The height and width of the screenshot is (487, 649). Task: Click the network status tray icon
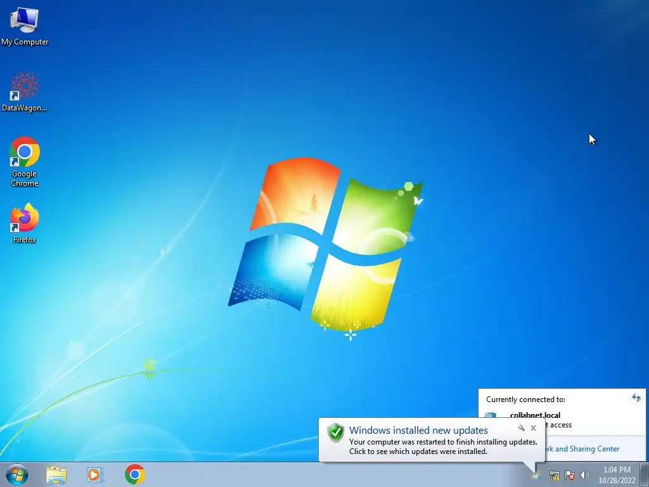[554, 476]
